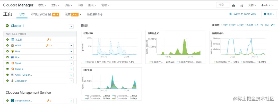Click the green health check next to ZooKeeper

click(7, 81)
